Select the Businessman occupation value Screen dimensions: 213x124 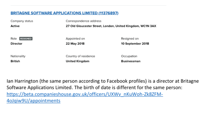[131, 61]
